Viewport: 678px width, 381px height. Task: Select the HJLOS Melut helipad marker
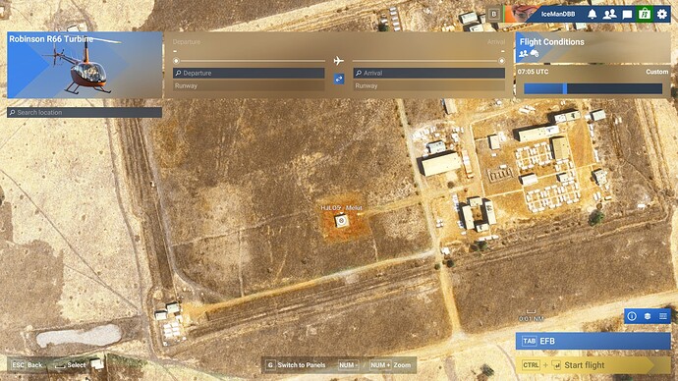point(342,221)
